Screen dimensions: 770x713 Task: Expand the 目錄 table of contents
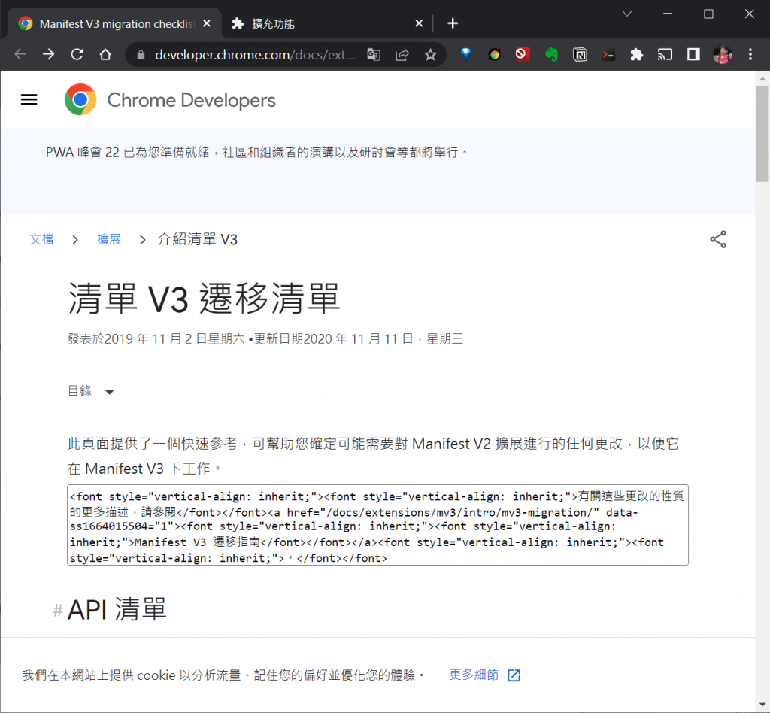pyautogui.click(x=91, y=391)
